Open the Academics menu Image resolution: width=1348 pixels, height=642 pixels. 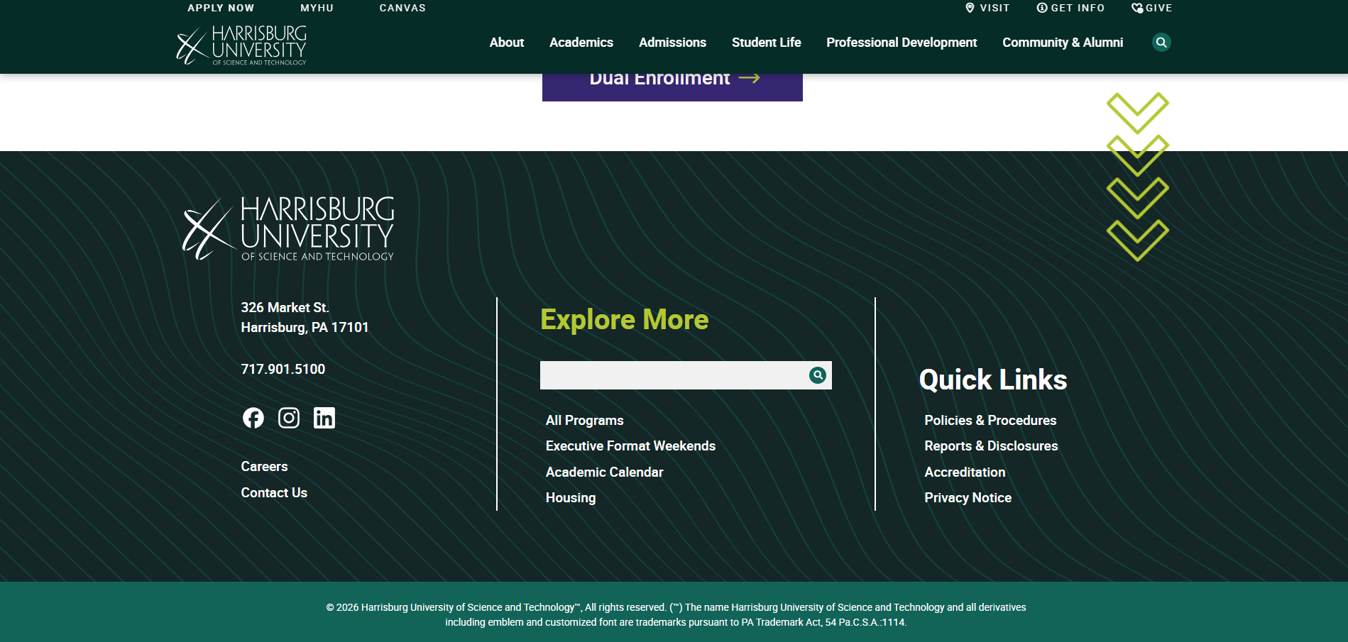[581, 43]
